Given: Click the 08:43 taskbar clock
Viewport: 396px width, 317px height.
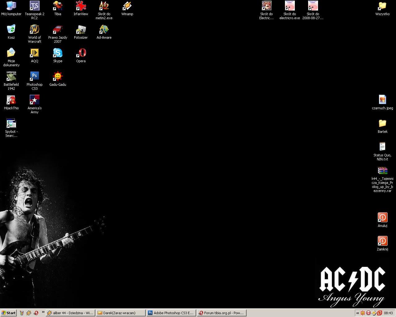Looking at the screenshot, I should (388, 313).
